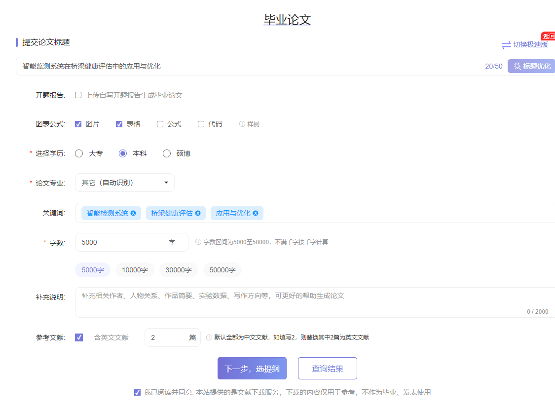The width and height of the screenshot is (555, 410).
Task: Open the 论文专业 dropdown
Action: tap(125, 183)
